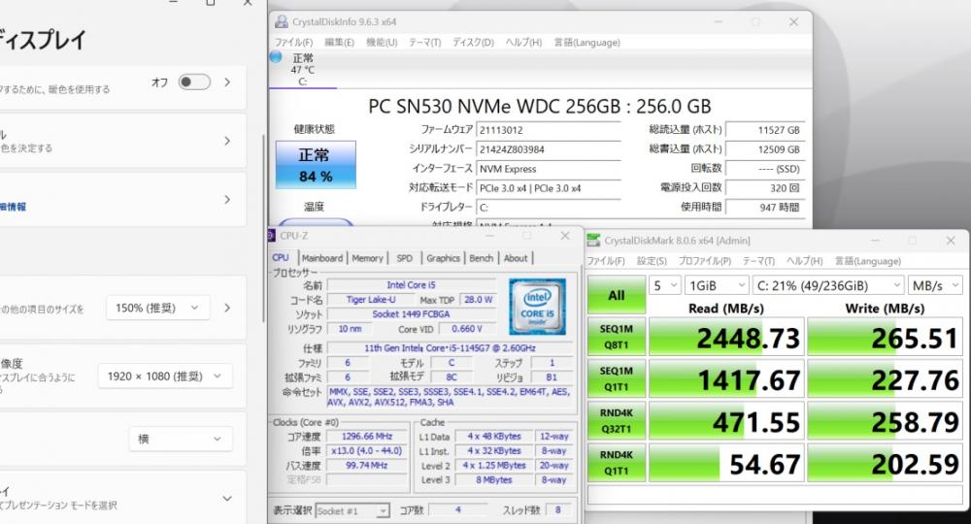The height and width of the screenshot is (524, 971).
Task: Click the blue disk status circle for drive C:
Action: [276, 57]
